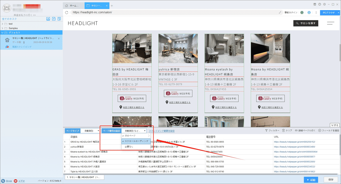Select 次のページ in the dropdown list
The height and width of the screenshot is (184, 341).
(136, 136)
